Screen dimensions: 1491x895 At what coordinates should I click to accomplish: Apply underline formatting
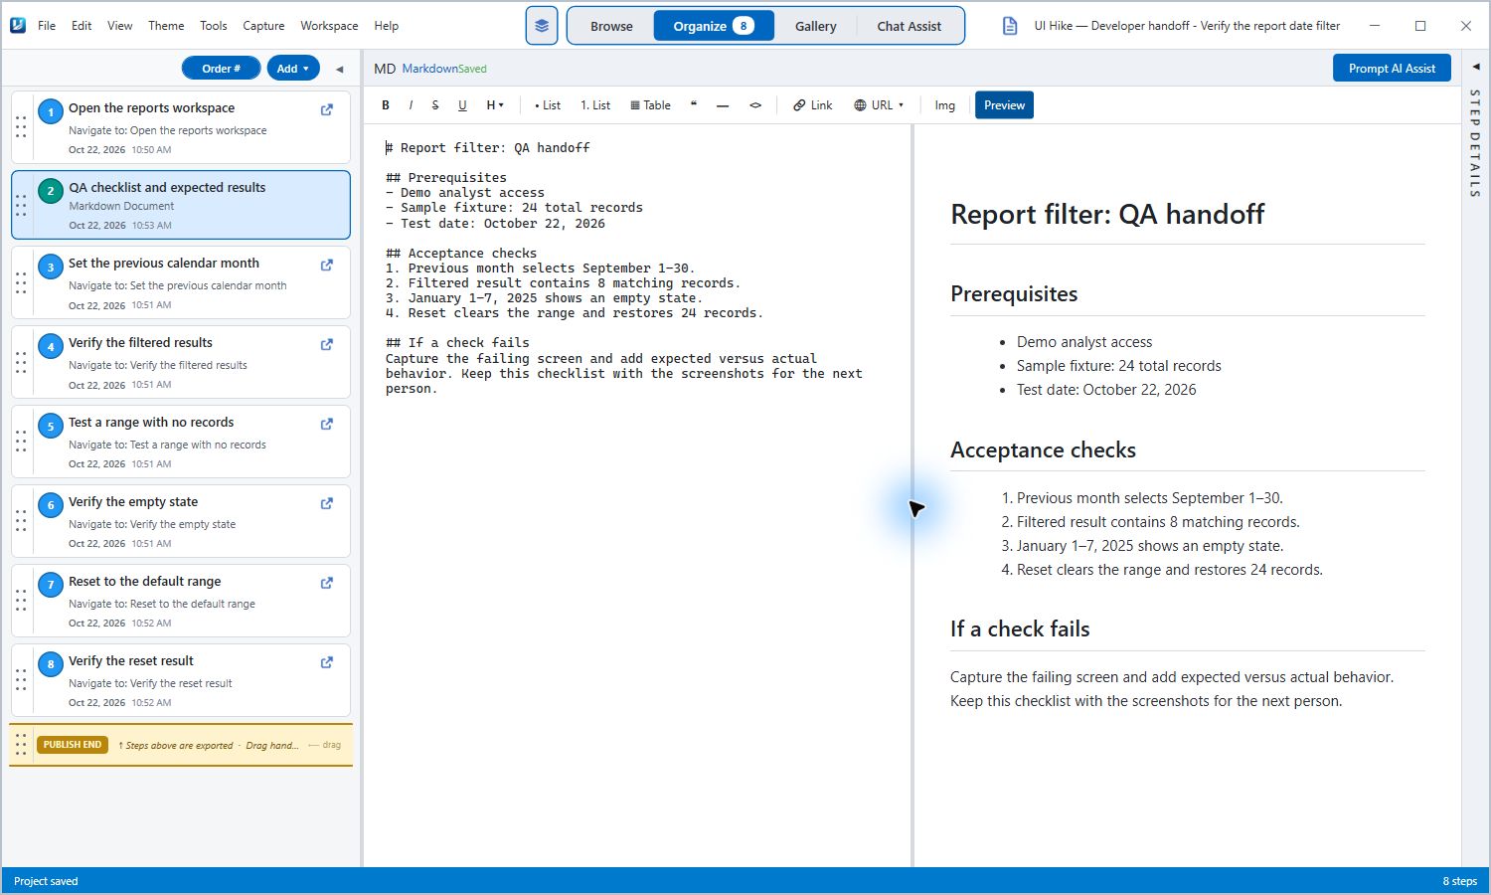pyautogui.click(x=462, y=105)
